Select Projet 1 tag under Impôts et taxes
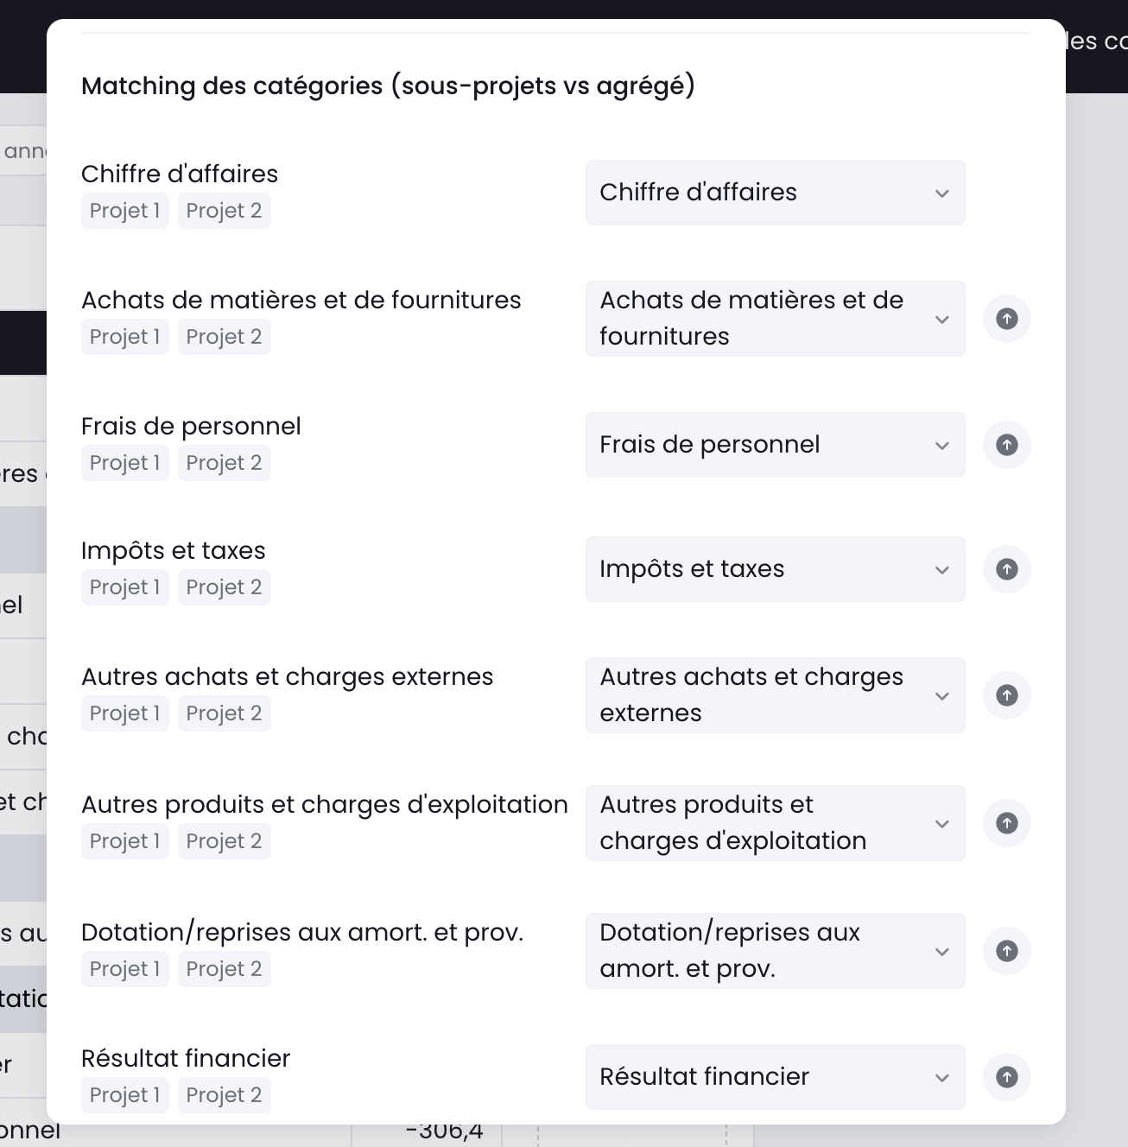Screen dimensions: 1128x1147 point(125,587)
